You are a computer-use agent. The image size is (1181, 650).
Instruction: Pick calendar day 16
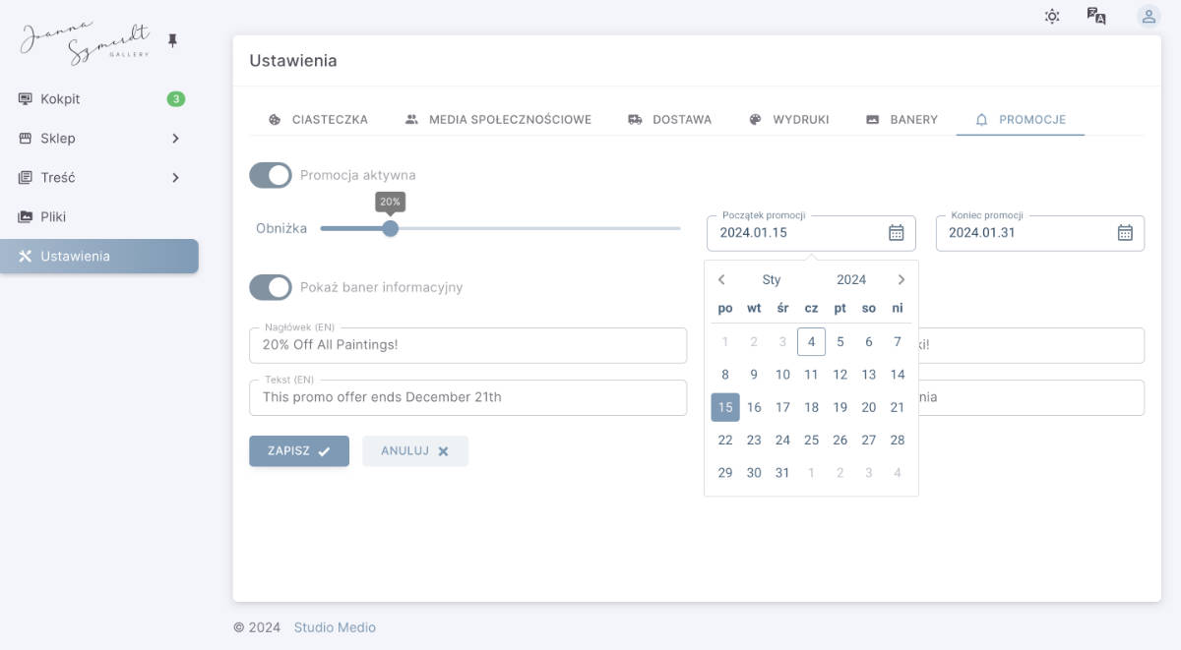pos(754,407)
